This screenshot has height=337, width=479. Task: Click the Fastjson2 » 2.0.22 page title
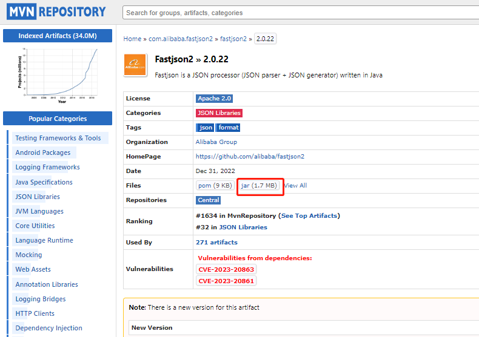pyautogui.click(x=192, y=59)
